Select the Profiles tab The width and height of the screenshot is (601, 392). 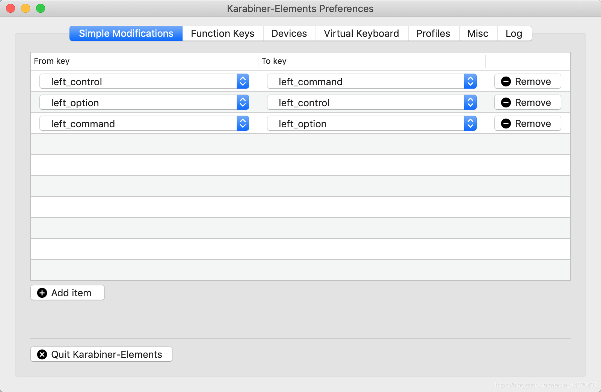433,33
